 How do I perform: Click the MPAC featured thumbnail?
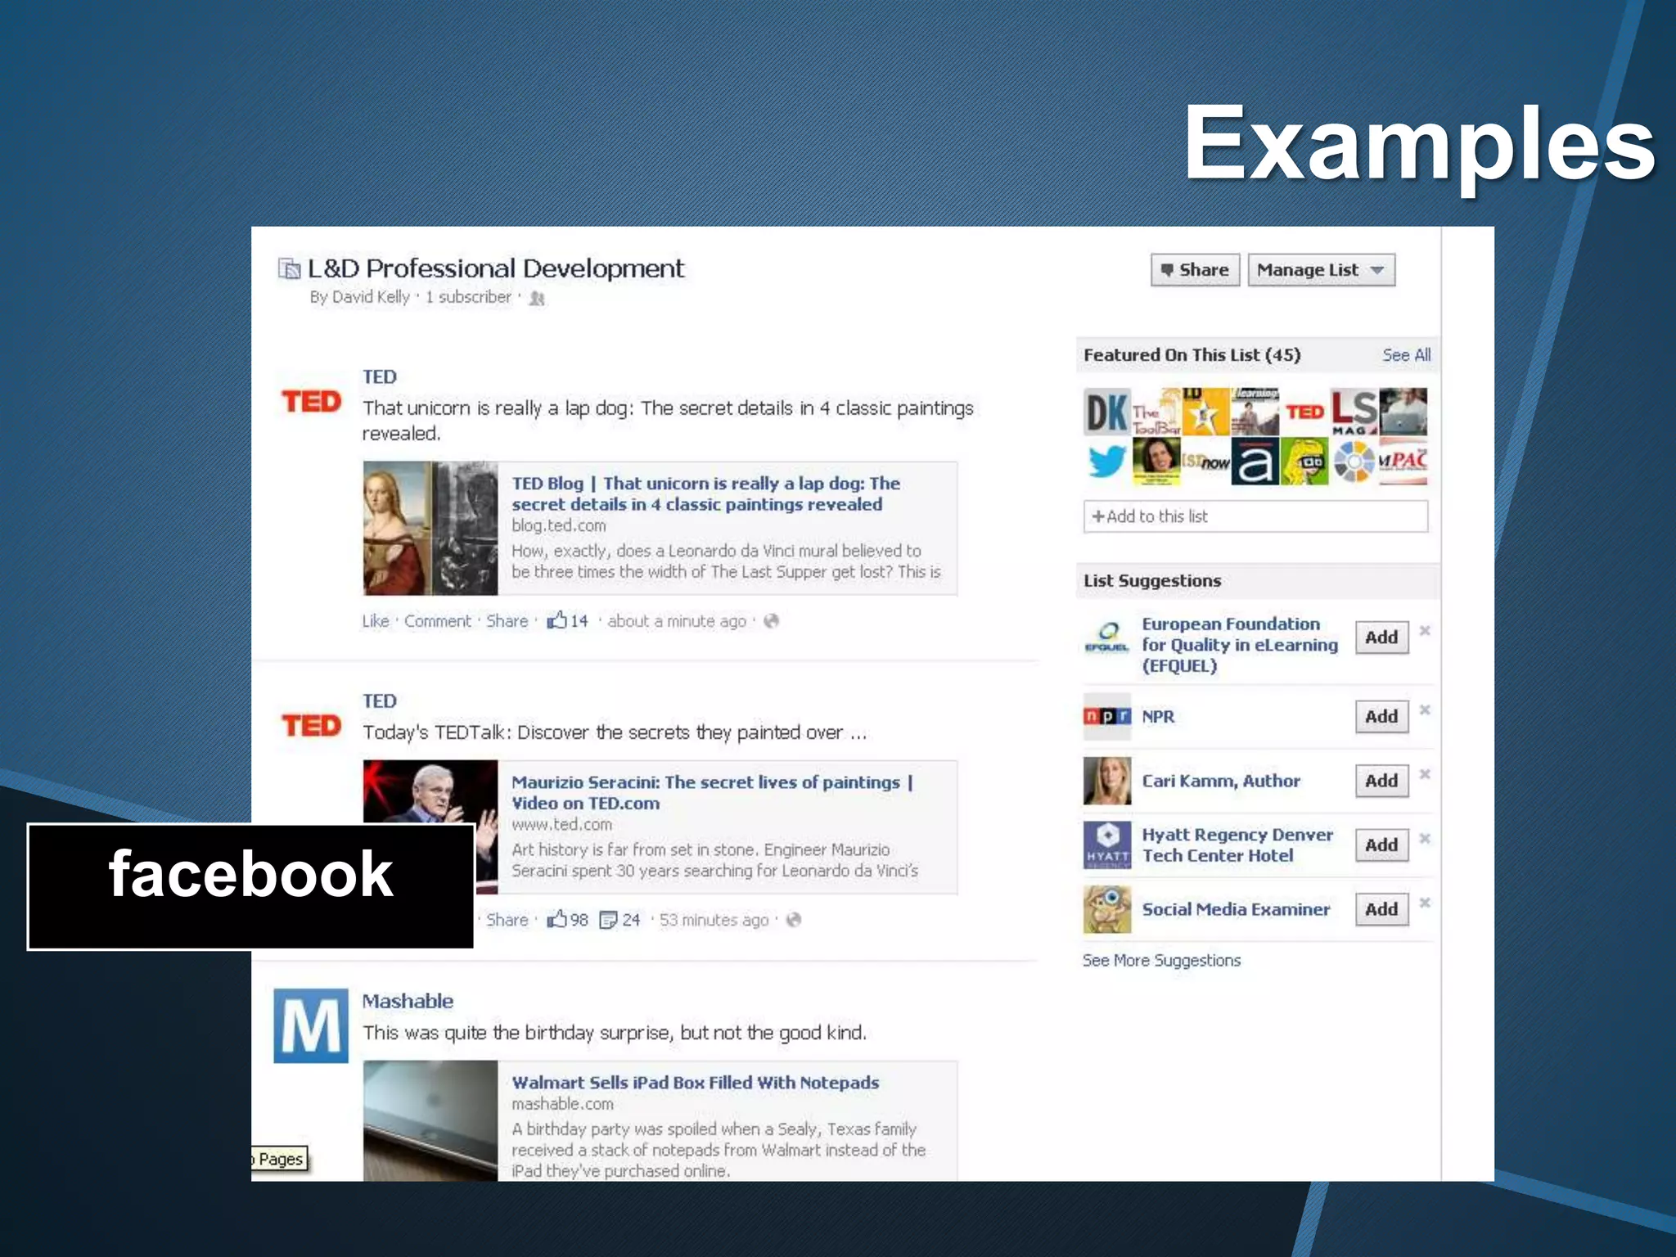coord(1403,461)
